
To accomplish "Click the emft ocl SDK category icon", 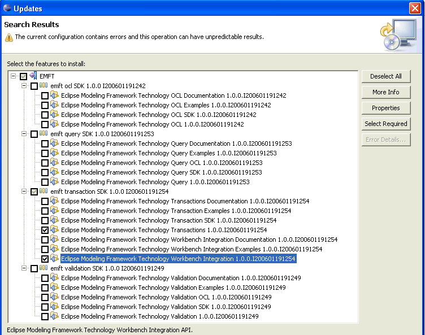I will [x=44, y=85].
